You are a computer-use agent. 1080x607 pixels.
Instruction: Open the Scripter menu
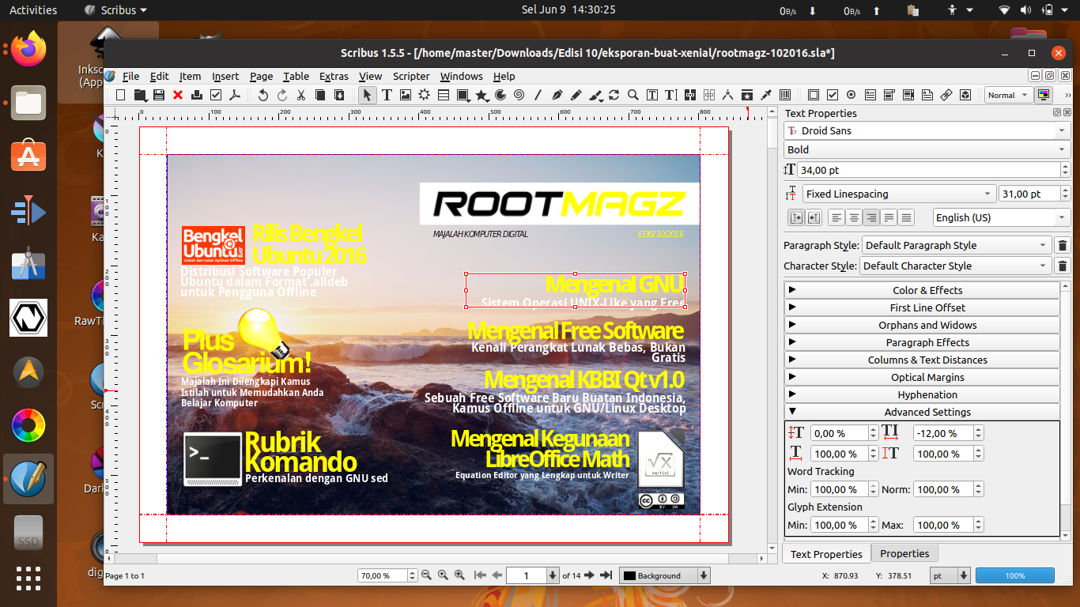coord(411,76)
